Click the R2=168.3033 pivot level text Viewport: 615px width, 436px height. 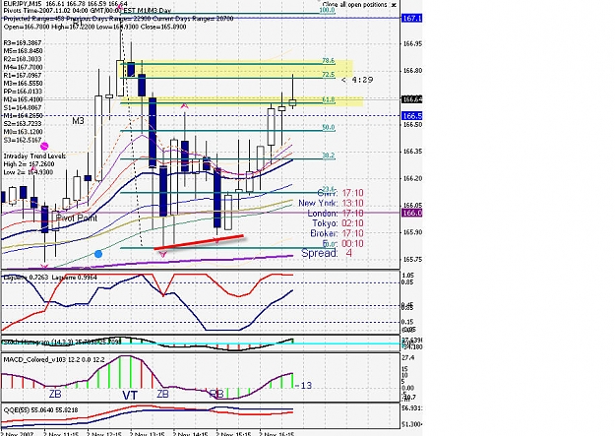[x=23, y=59]
